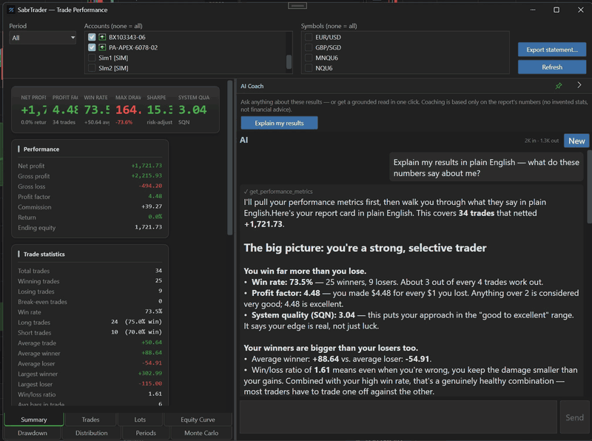Minimize the Trade Performance window

click(x=533, y=10)
